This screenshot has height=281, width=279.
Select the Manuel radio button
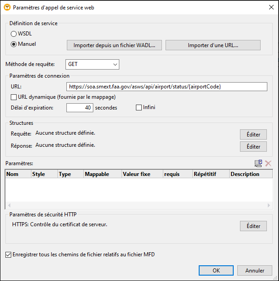click(x=14, y=44)
